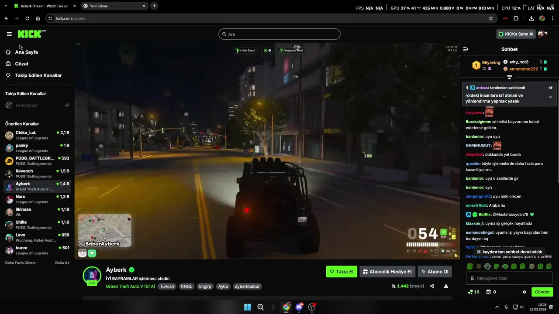Open Discord from the taskbar
The width and height of the screenshot is (559, 314).
299,307
